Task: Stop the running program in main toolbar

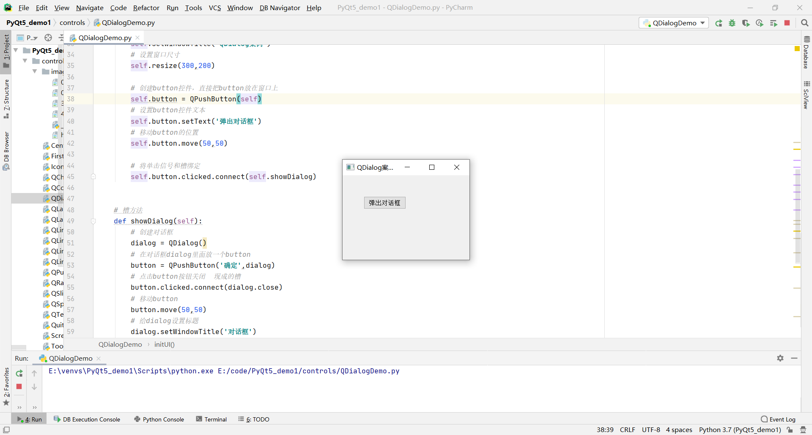Action: 787,23
